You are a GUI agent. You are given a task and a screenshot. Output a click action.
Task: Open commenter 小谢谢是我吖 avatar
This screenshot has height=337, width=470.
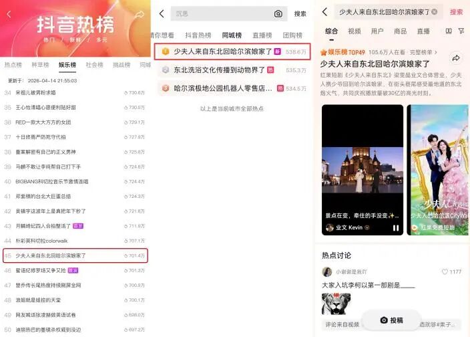click(x=327, y=271)
